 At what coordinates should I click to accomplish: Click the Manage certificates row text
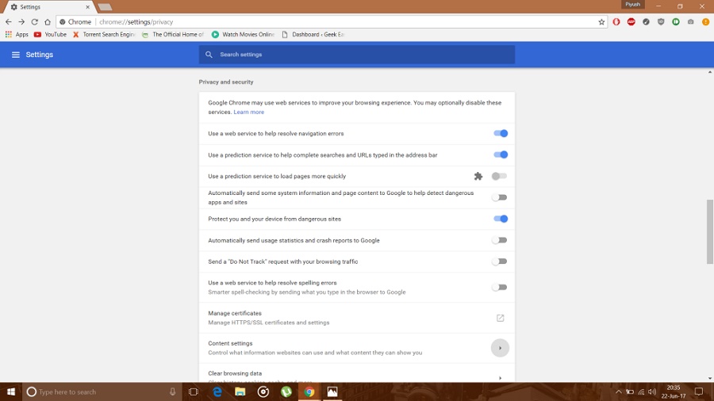click(235, 313)
